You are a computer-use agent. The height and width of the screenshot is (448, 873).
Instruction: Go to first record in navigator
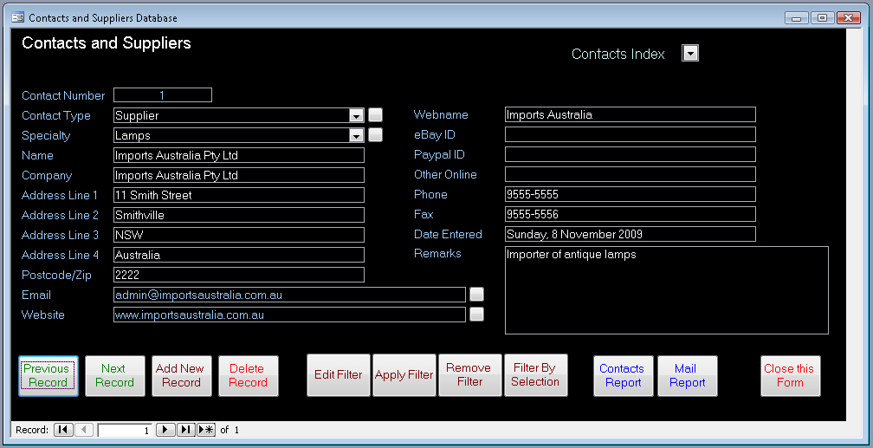[x=63, y=430]
